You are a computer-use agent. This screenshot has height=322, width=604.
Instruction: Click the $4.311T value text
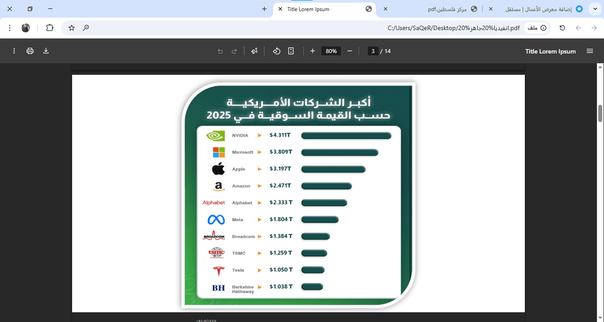pos(280,135)
